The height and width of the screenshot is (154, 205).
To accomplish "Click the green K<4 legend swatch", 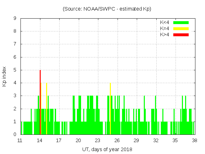I will pos(181,22).
